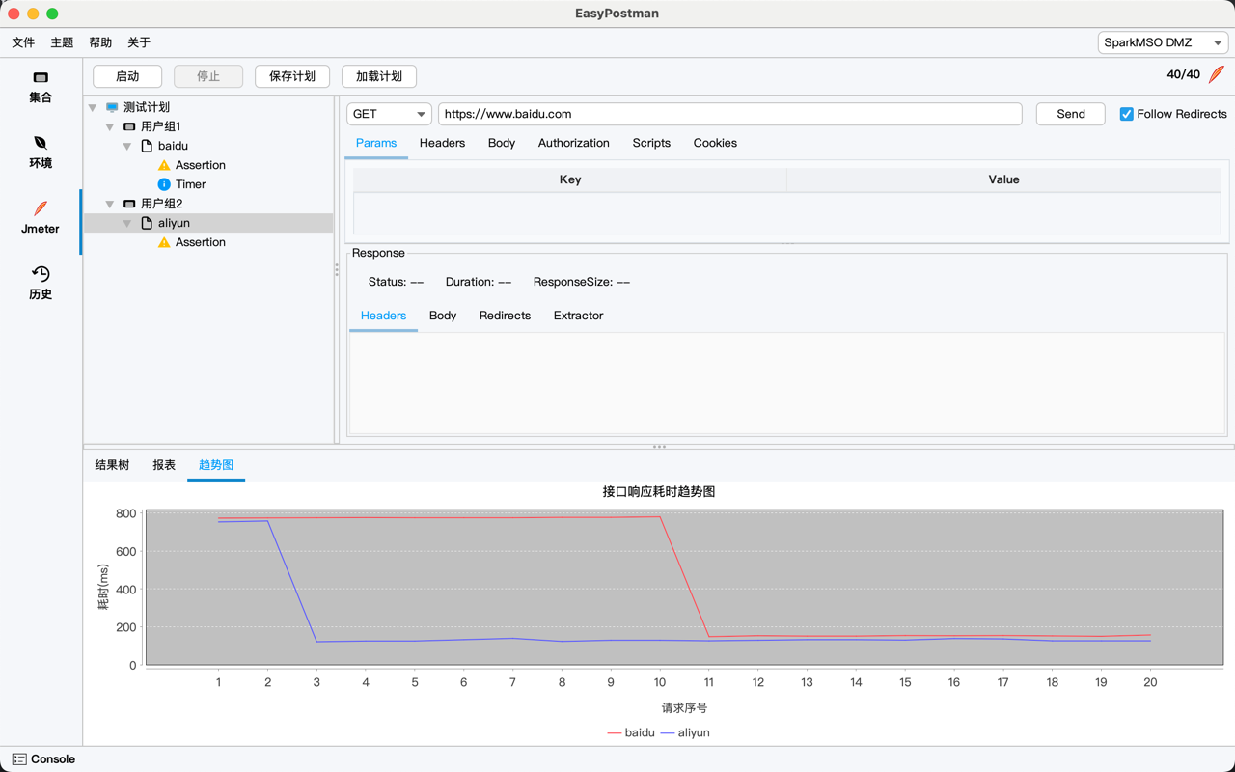This screenshot has height=772, width=1235.
Task: Switch to the Cookies tab
Action: pyautogui.click(x=715, y=143)
